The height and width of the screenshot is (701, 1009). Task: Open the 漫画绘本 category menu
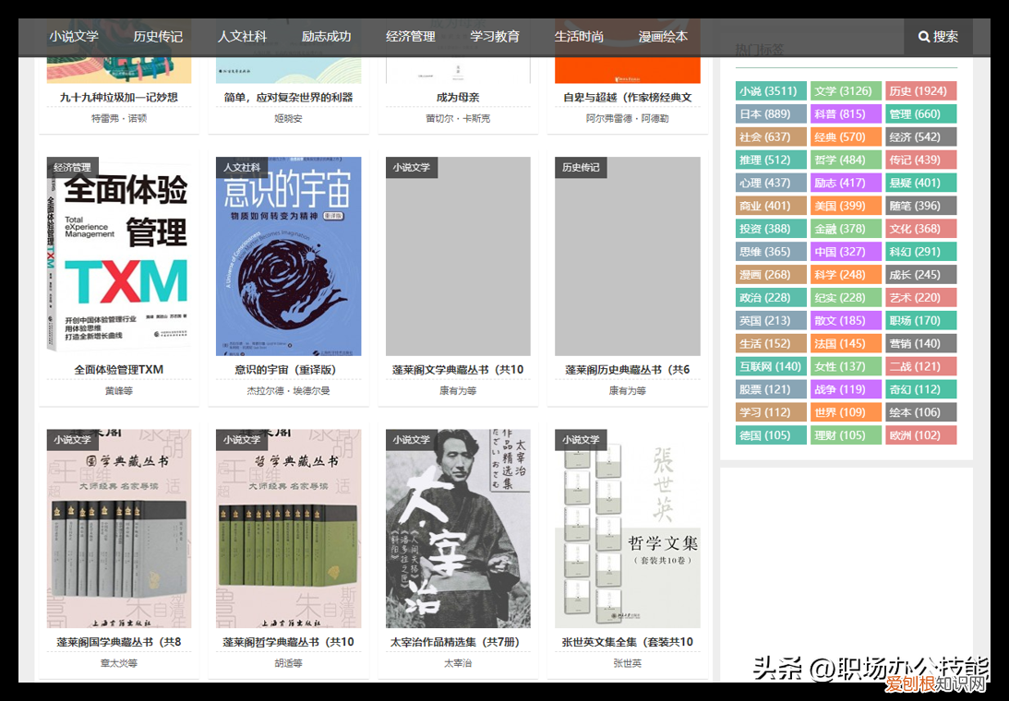pos(662,36)
